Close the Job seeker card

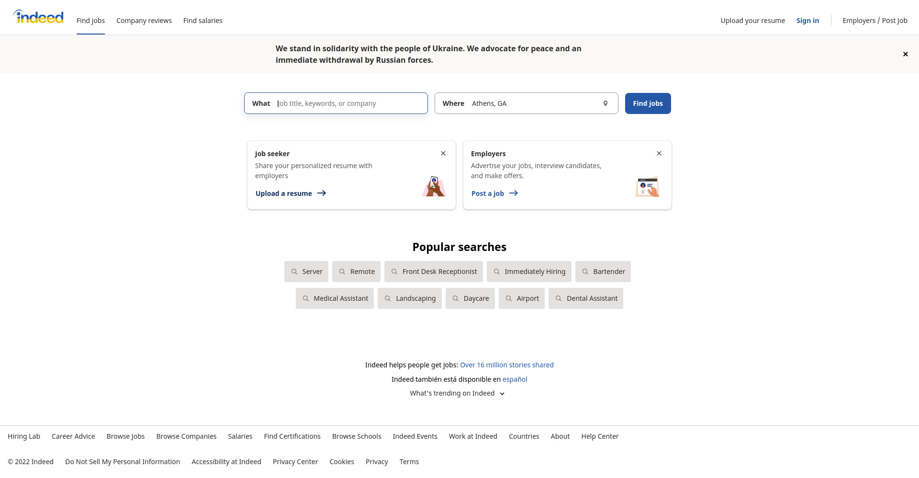(443, 153)
